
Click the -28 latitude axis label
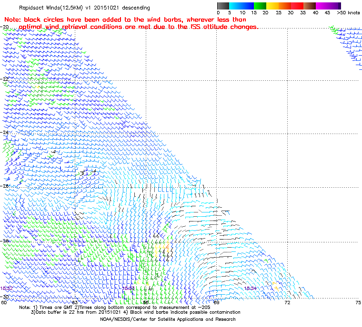(x=5, y=241)
